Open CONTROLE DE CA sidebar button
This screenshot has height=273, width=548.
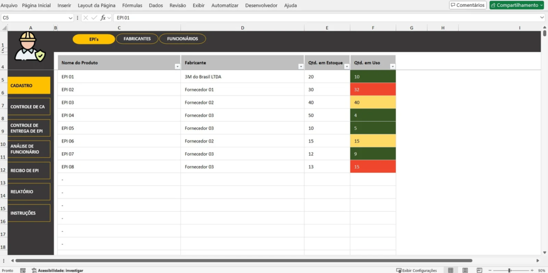click(29, 106)
